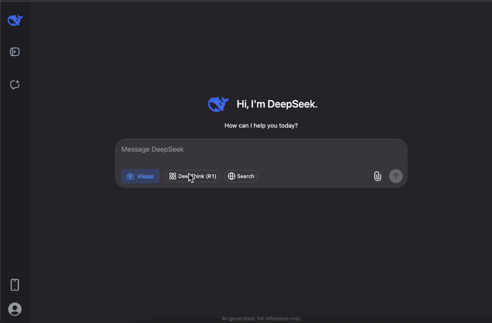
Task: Open the sidebar panel toggle icon
Action: pos(15,52)
